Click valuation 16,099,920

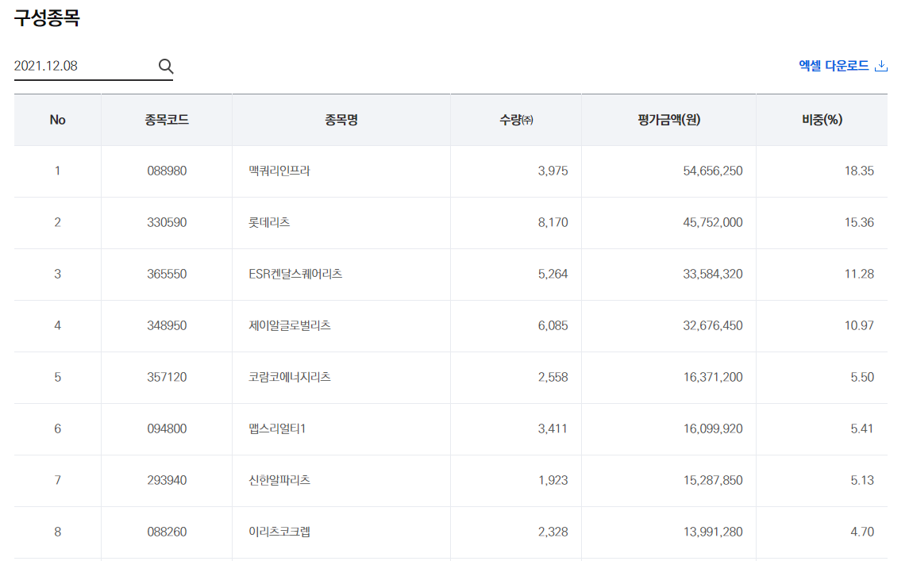pyautogui.click(x=712, y=428)
